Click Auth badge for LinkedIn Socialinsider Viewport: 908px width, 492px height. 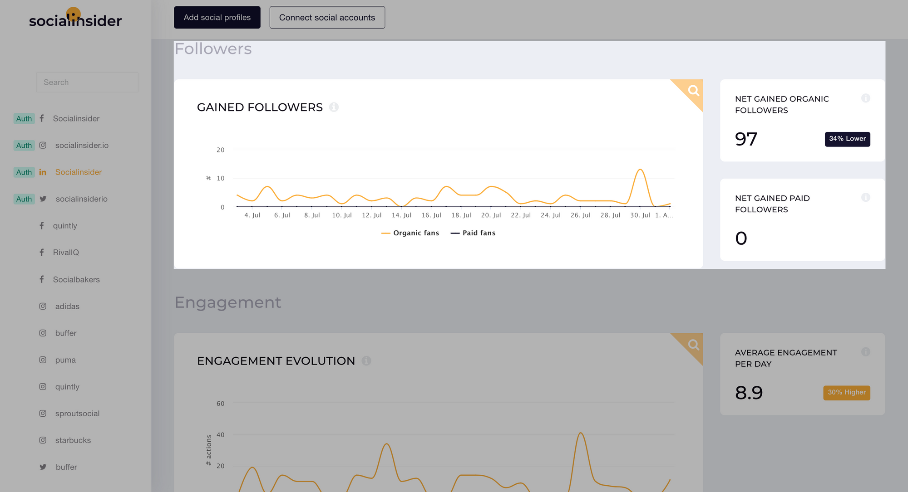click(x=24, y=172)
